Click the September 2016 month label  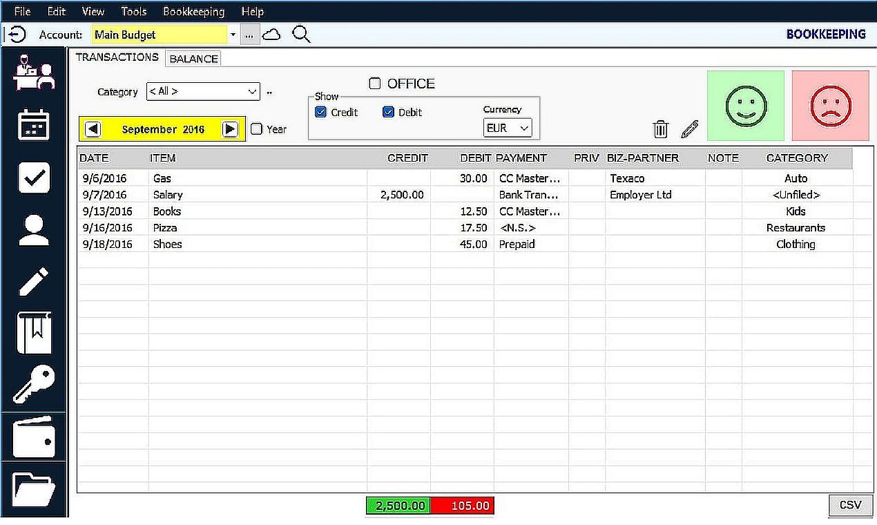163,129
